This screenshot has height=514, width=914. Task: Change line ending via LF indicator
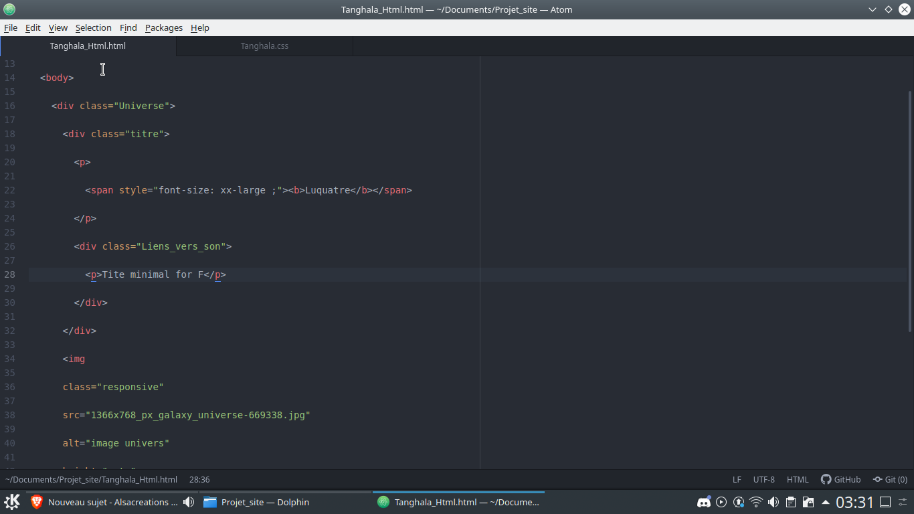[x=737, y=479]
